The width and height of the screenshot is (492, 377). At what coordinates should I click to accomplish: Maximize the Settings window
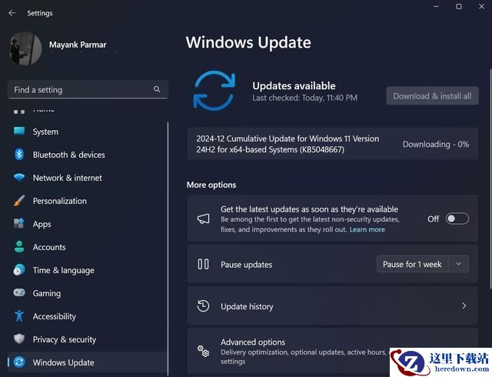[459, 6]
